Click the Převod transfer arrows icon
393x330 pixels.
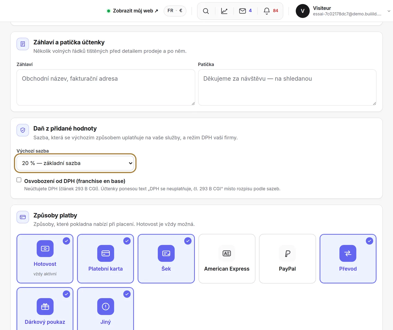(348, 253)
